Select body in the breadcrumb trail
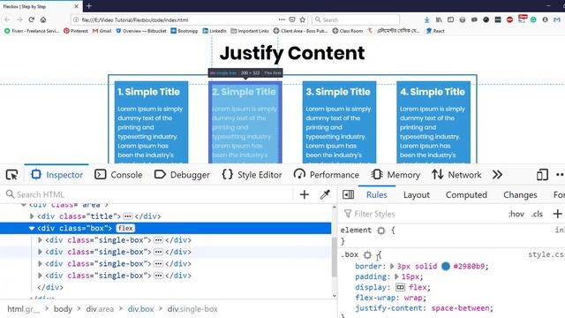 [63, 309]
